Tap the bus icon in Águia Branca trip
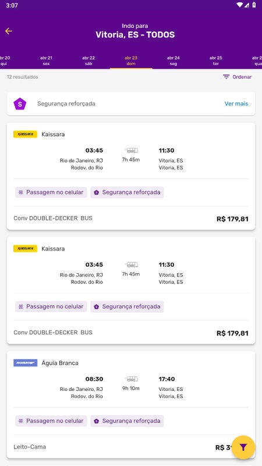Viewport: 262px width, 466px height. point(131,379)
